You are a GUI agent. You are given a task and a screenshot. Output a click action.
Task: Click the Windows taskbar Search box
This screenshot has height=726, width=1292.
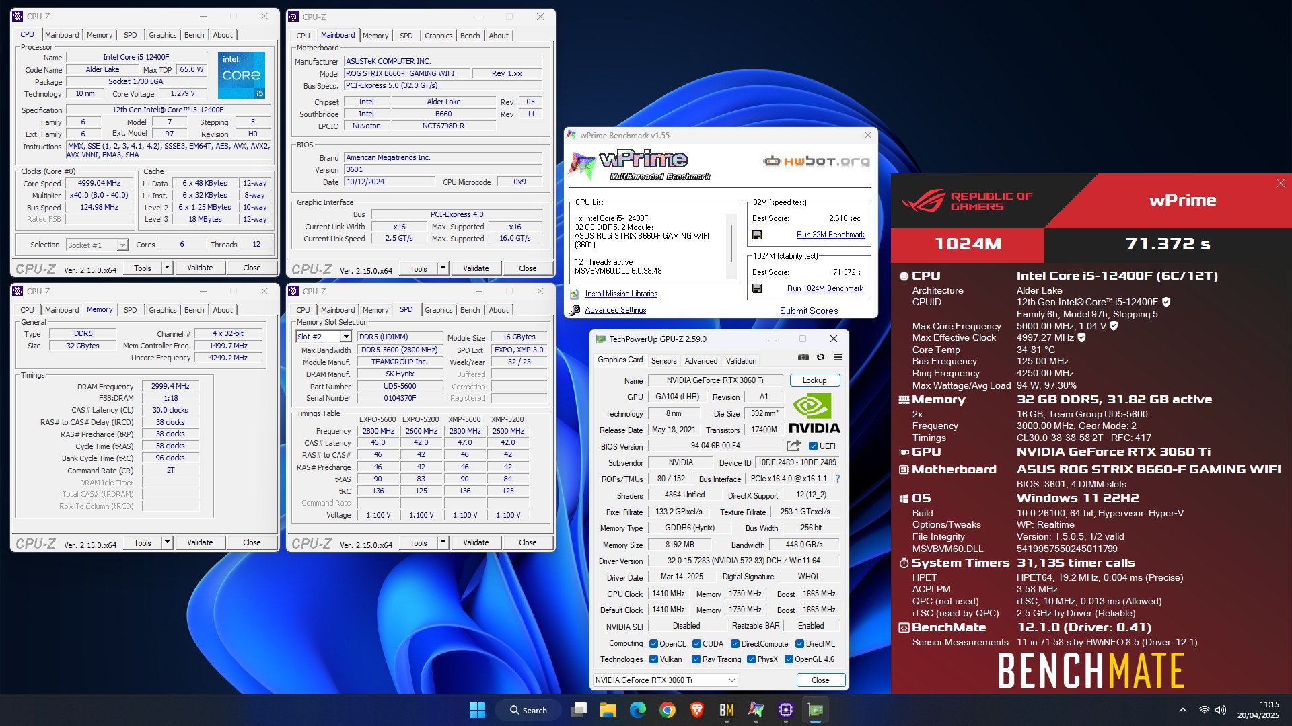pos(529,710)
